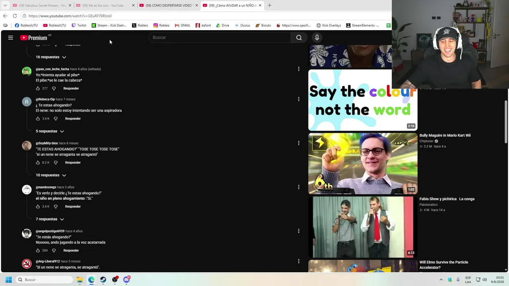Open Will Elmo Survive the Particle Accelerator video
The height and width of the screenshot is (286, 509).
point(444,265)
